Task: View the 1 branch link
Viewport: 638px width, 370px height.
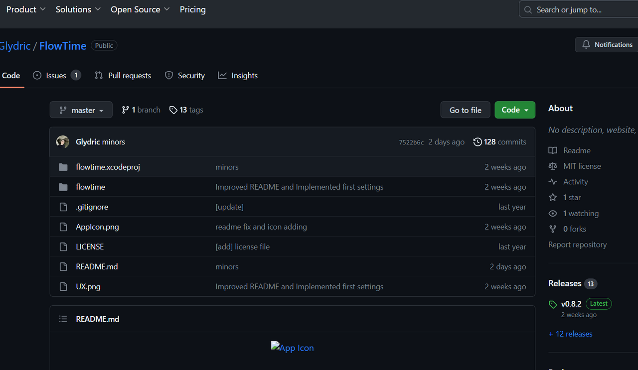Action: coord(141,110)
